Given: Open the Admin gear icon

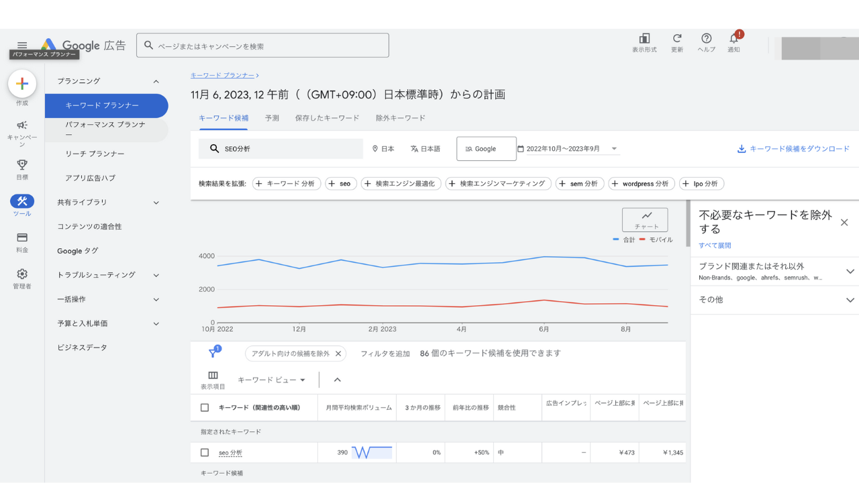Looking at the screenshot, I should (x=22, y=274).
